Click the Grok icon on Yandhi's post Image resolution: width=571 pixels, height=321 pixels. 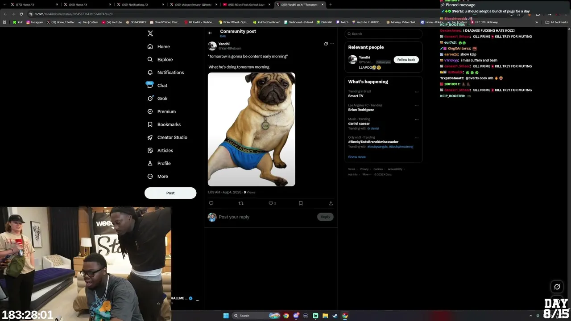click(326, 44)
